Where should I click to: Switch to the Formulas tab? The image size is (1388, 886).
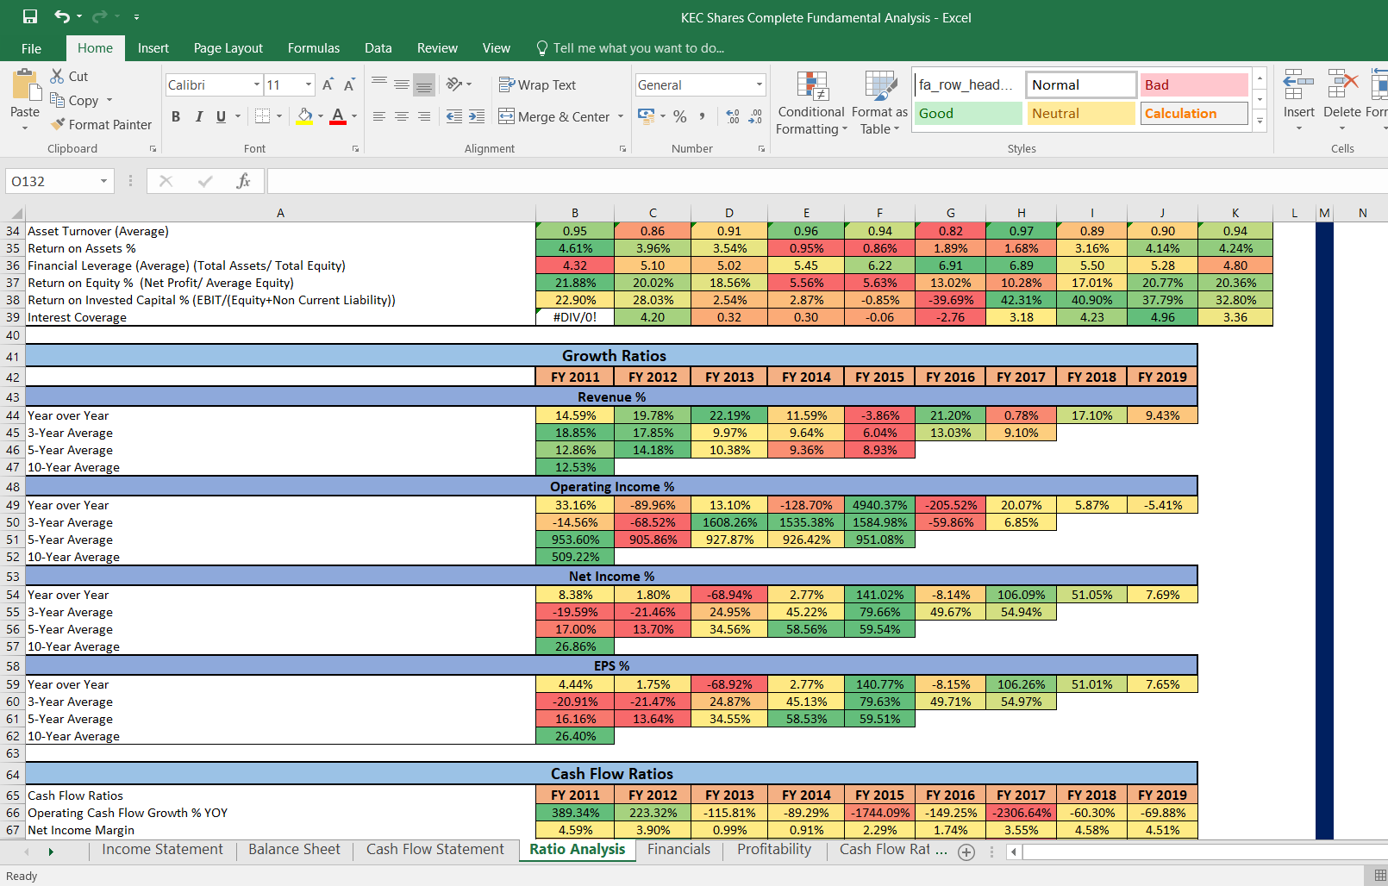pyautogui.click(x=314, y=48)
